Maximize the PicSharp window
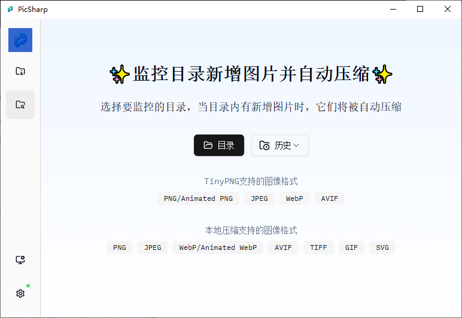The image size is (462, 318). 420,9
